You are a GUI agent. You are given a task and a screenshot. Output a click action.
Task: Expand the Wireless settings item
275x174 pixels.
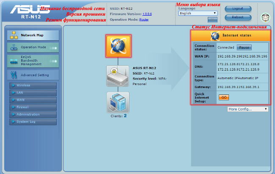tap(33, 86)
